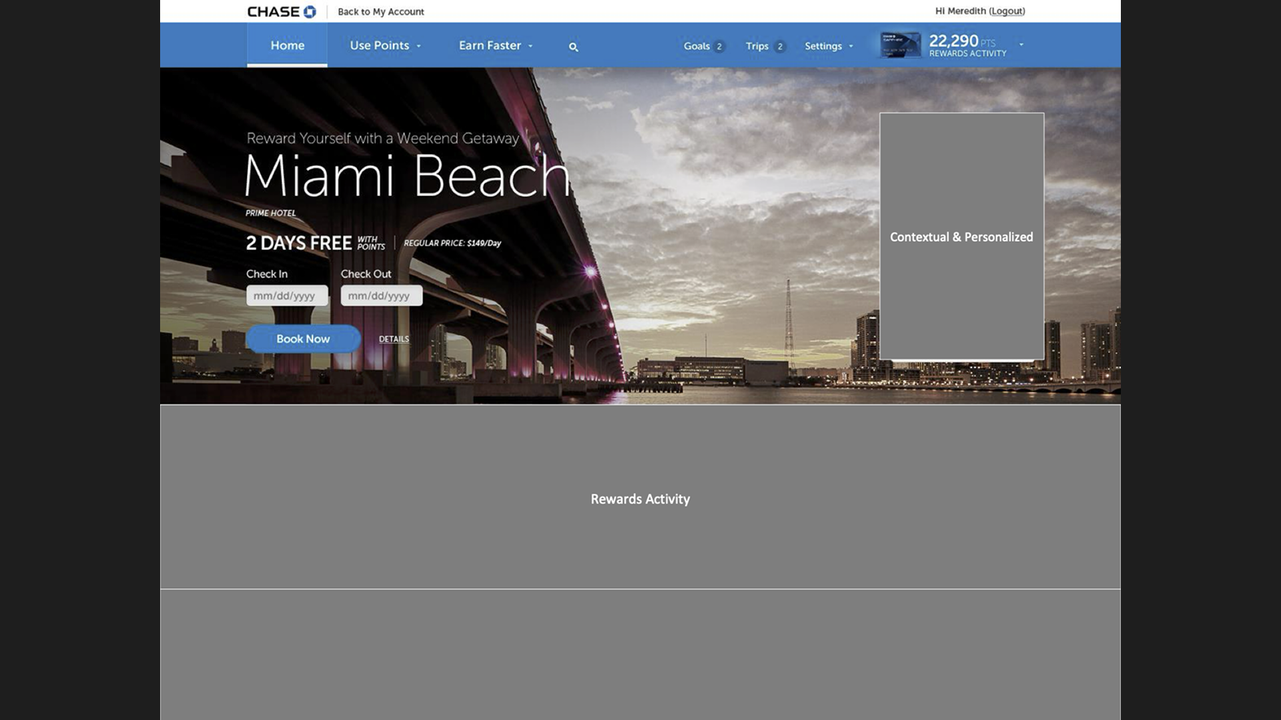Screen dimensions: 1281x720
Task: Expand arrow next to 22,290 points
Action: click(x=1021, y=45)
